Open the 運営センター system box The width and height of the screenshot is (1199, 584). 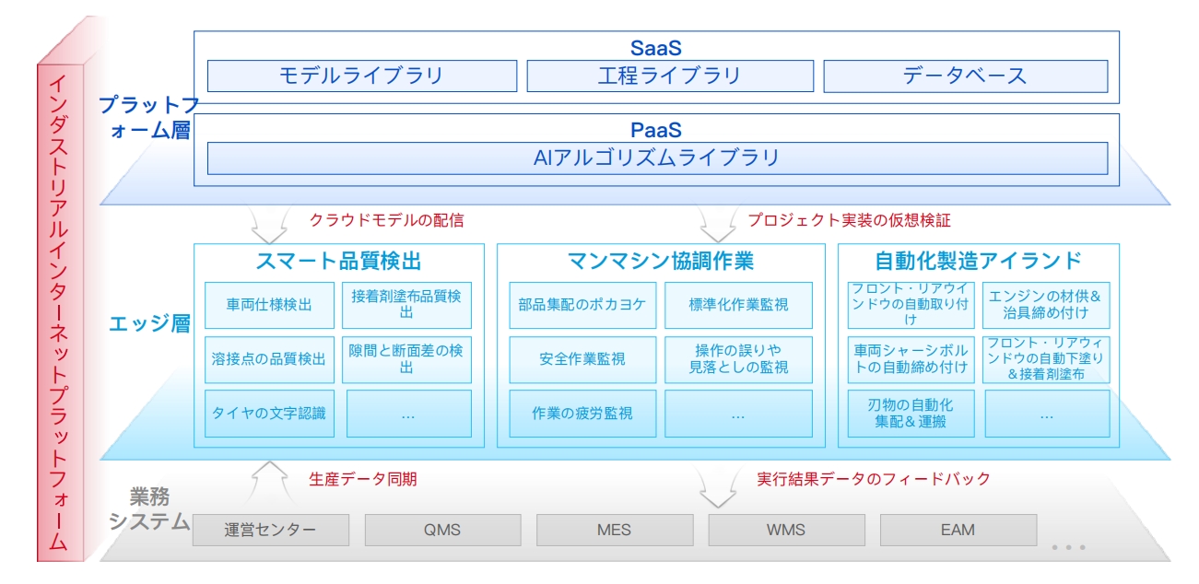pos(271,530)
